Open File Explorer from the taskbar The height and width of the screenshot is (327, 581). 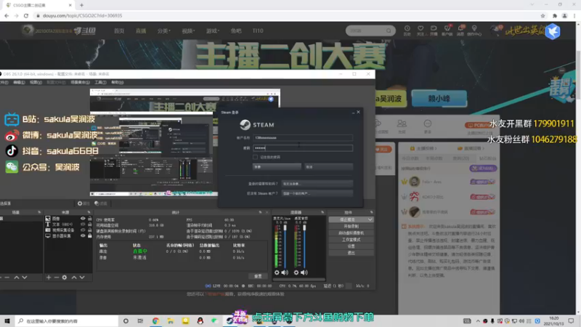171,320
